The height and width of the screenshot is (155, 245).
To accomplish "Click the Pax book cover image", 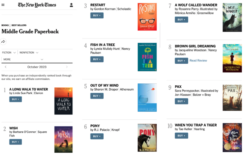I will tap(232, 98).
